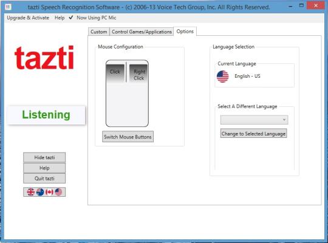Viewport: 328px width, 243px height.
Task: Click the red tazti logo
Action: click(x=44, y=58)
